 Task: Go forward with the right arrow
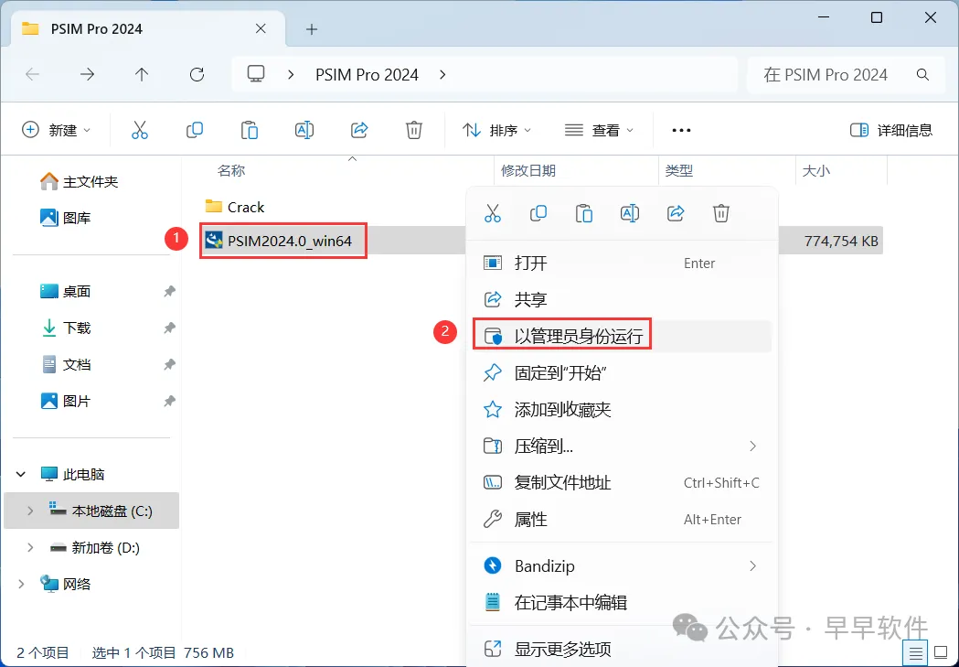pos(88,75)
